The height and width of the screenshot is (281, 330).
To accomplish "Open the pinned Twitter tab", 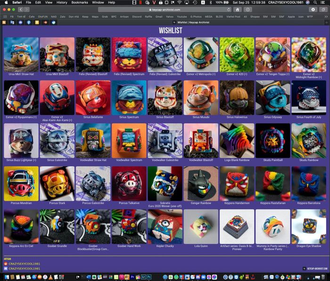I will 53,22.
